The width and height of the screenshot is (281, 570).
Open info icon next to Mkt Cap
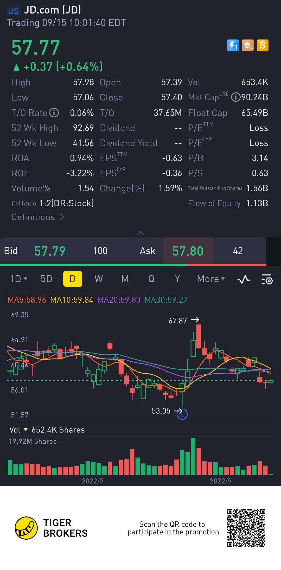[236, 97]
